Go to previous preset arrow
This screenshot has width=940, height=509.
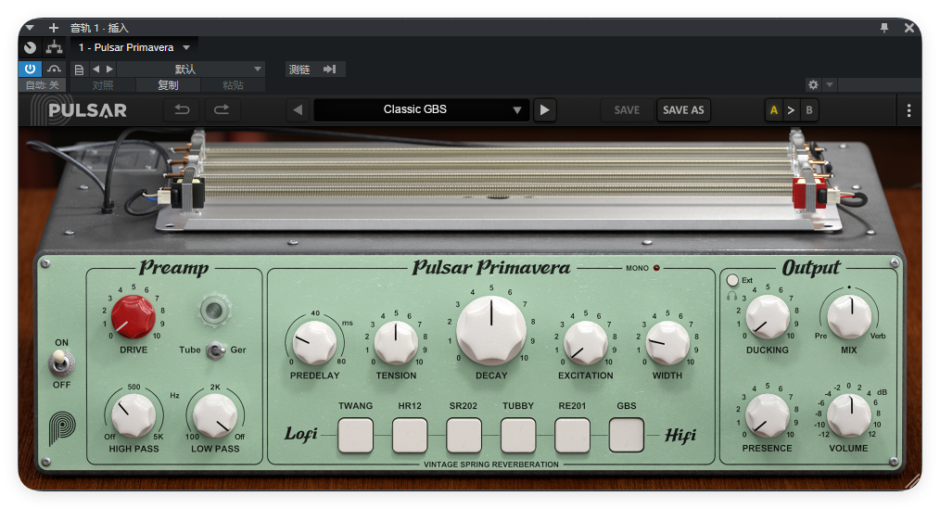tap(298, 109)
